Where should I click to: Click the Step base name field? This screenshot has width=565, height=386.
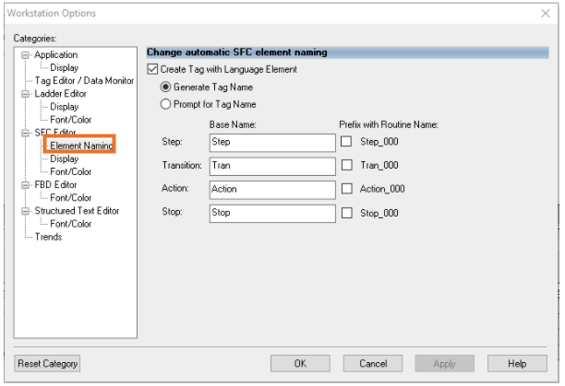pyautogui.click(x=270, y=142)
